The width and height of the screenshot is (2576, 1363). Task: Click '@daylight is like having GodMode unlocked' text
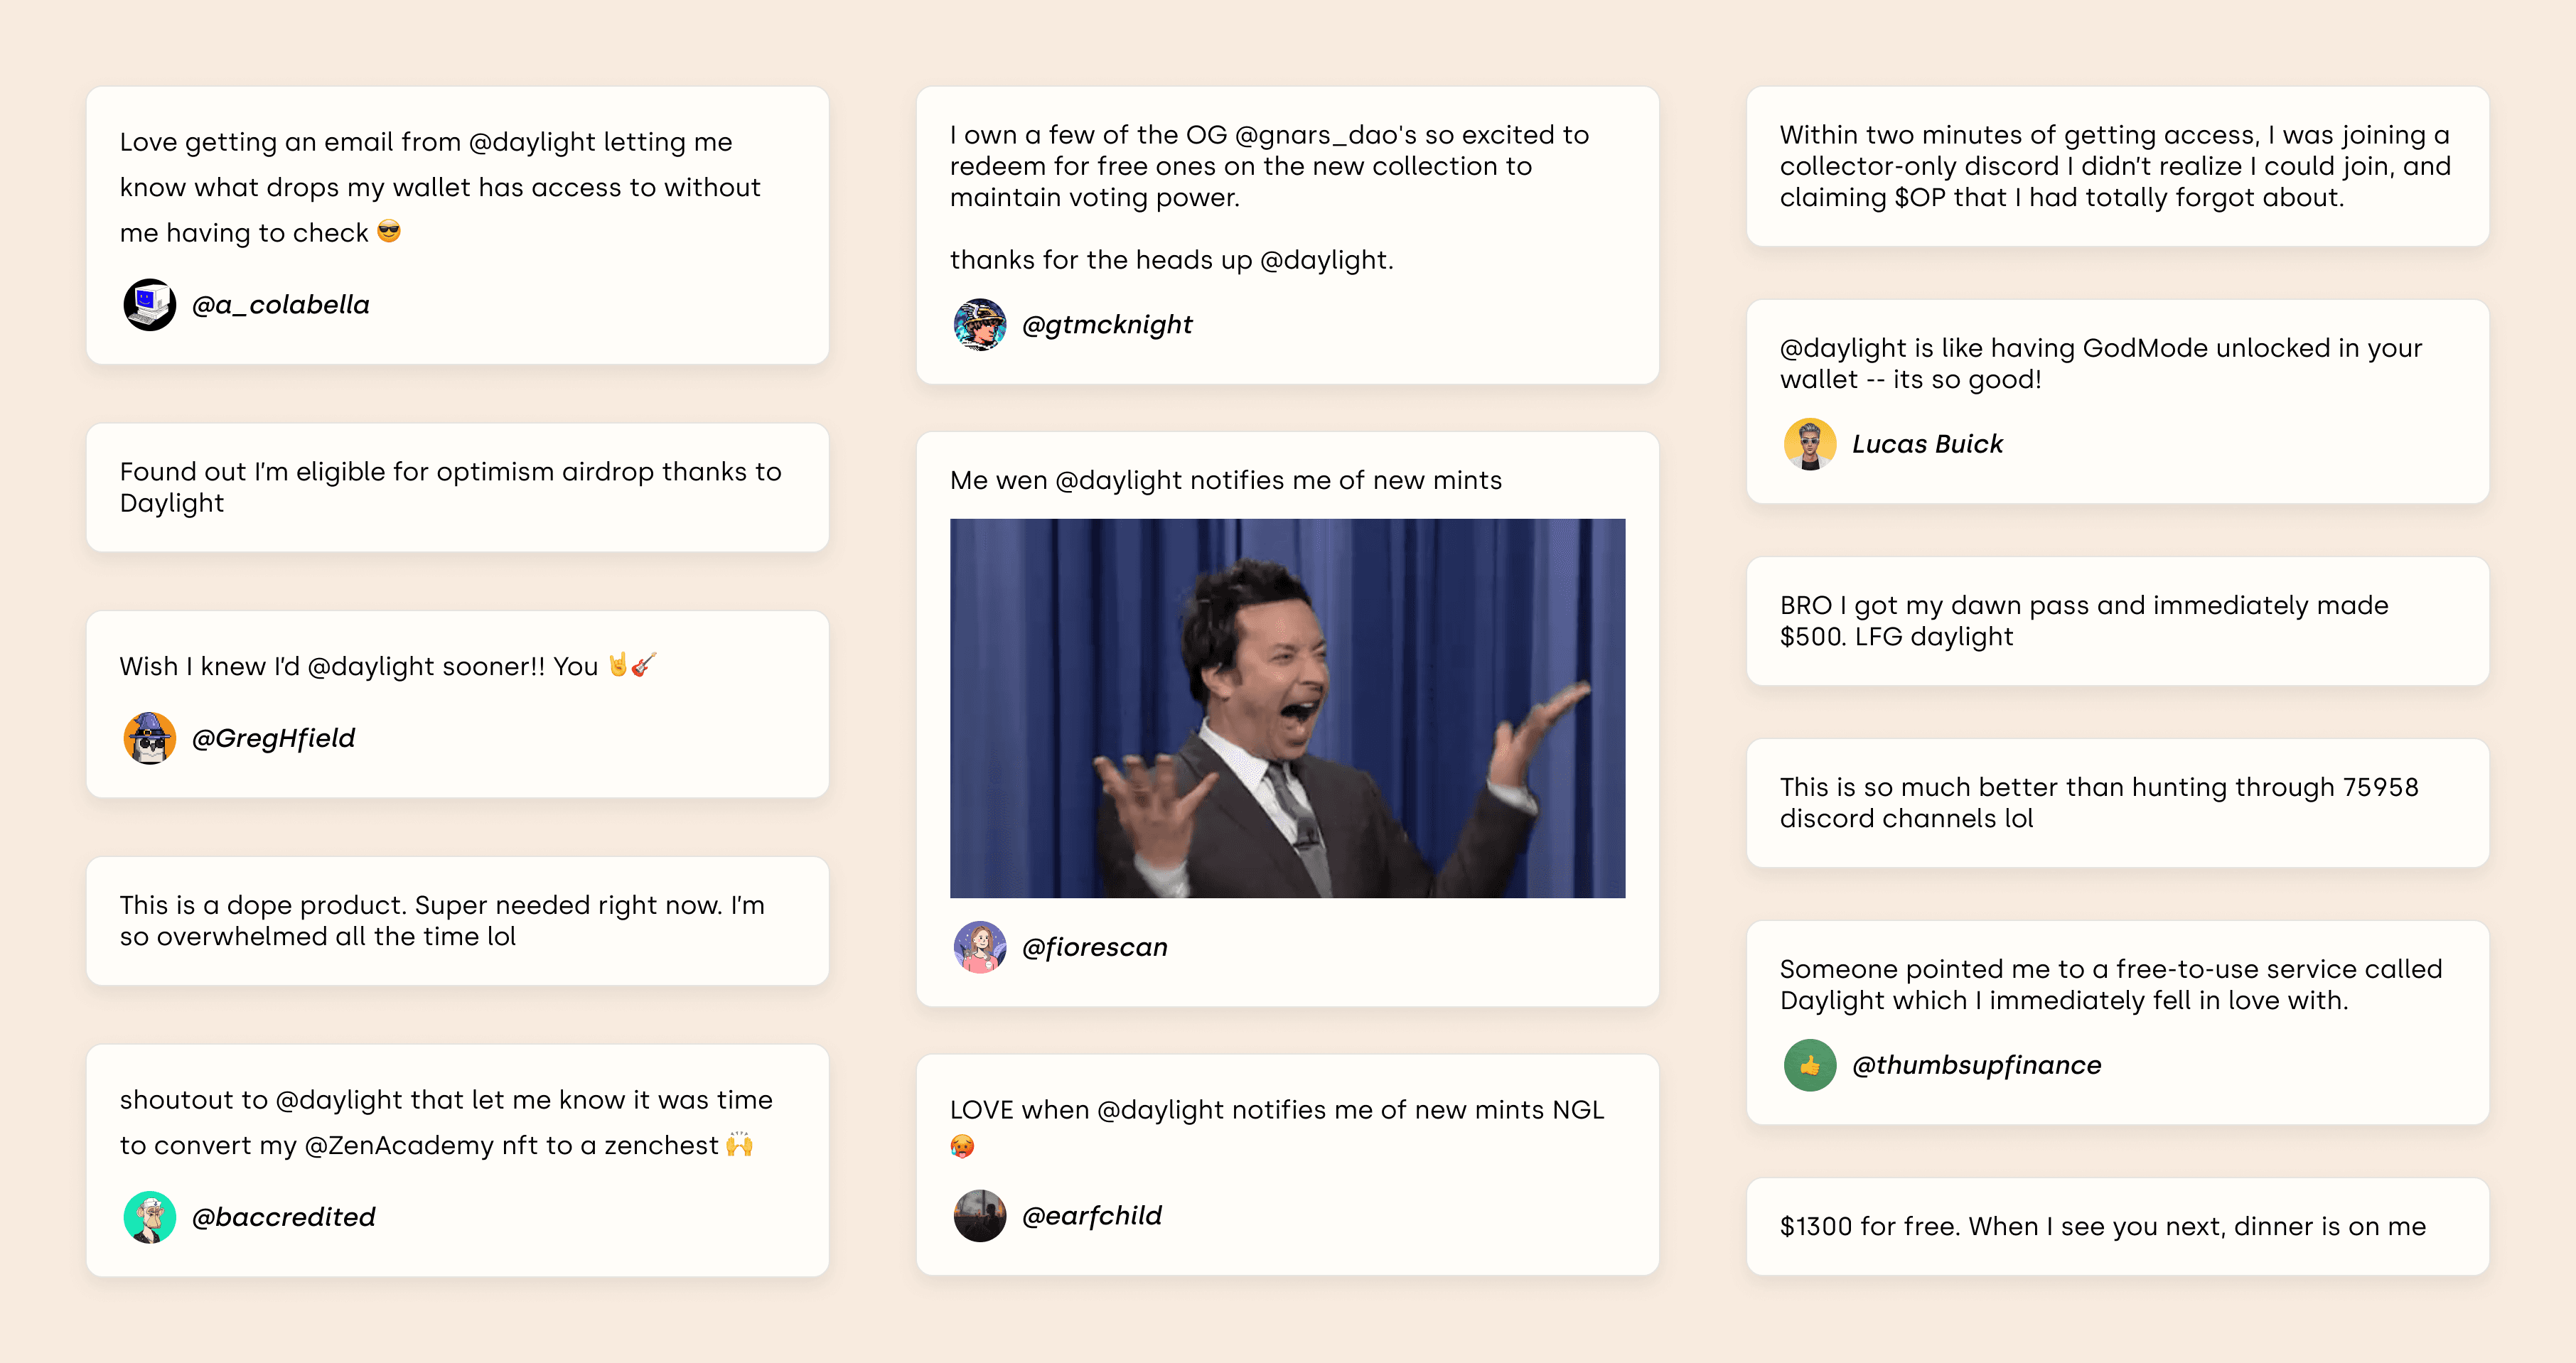2100,364
